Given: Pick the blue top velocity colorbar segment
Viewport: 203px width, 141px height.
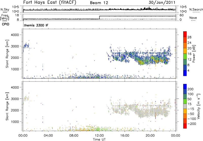Looking at the screenshot, I should click(x=185, y=87).
